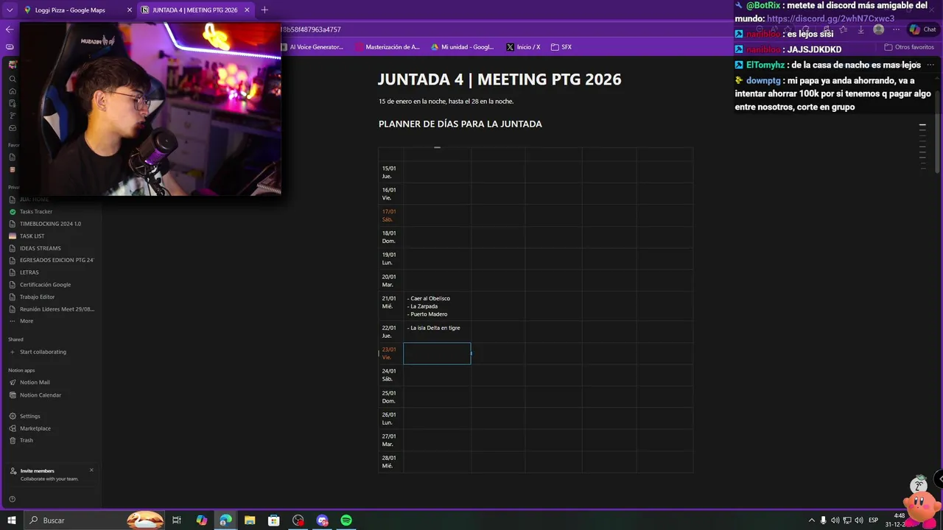Open the AI Voice Generator bookmark
The width and height of the screenshot is (943, 530).
pyautogui.click(x=312, y=47)
